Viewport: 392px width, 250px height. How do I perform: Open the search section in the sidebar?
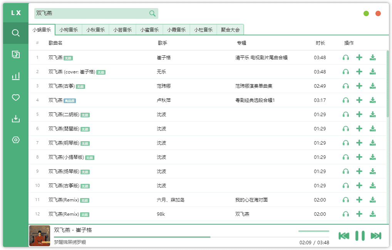tap(15, 33)
